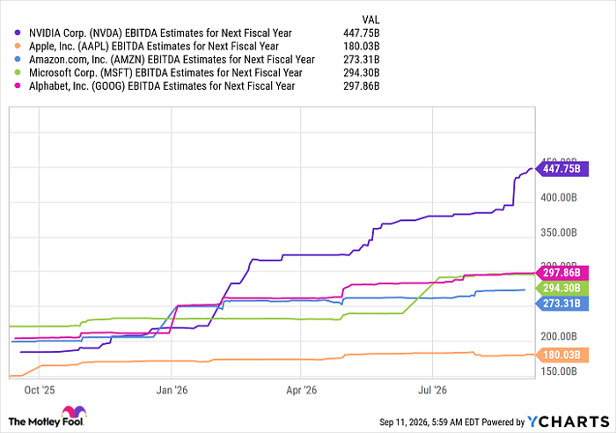Screen dimensions: 616x433
Task: Click the legend value 180.03B
Action: tap(361, 47)
